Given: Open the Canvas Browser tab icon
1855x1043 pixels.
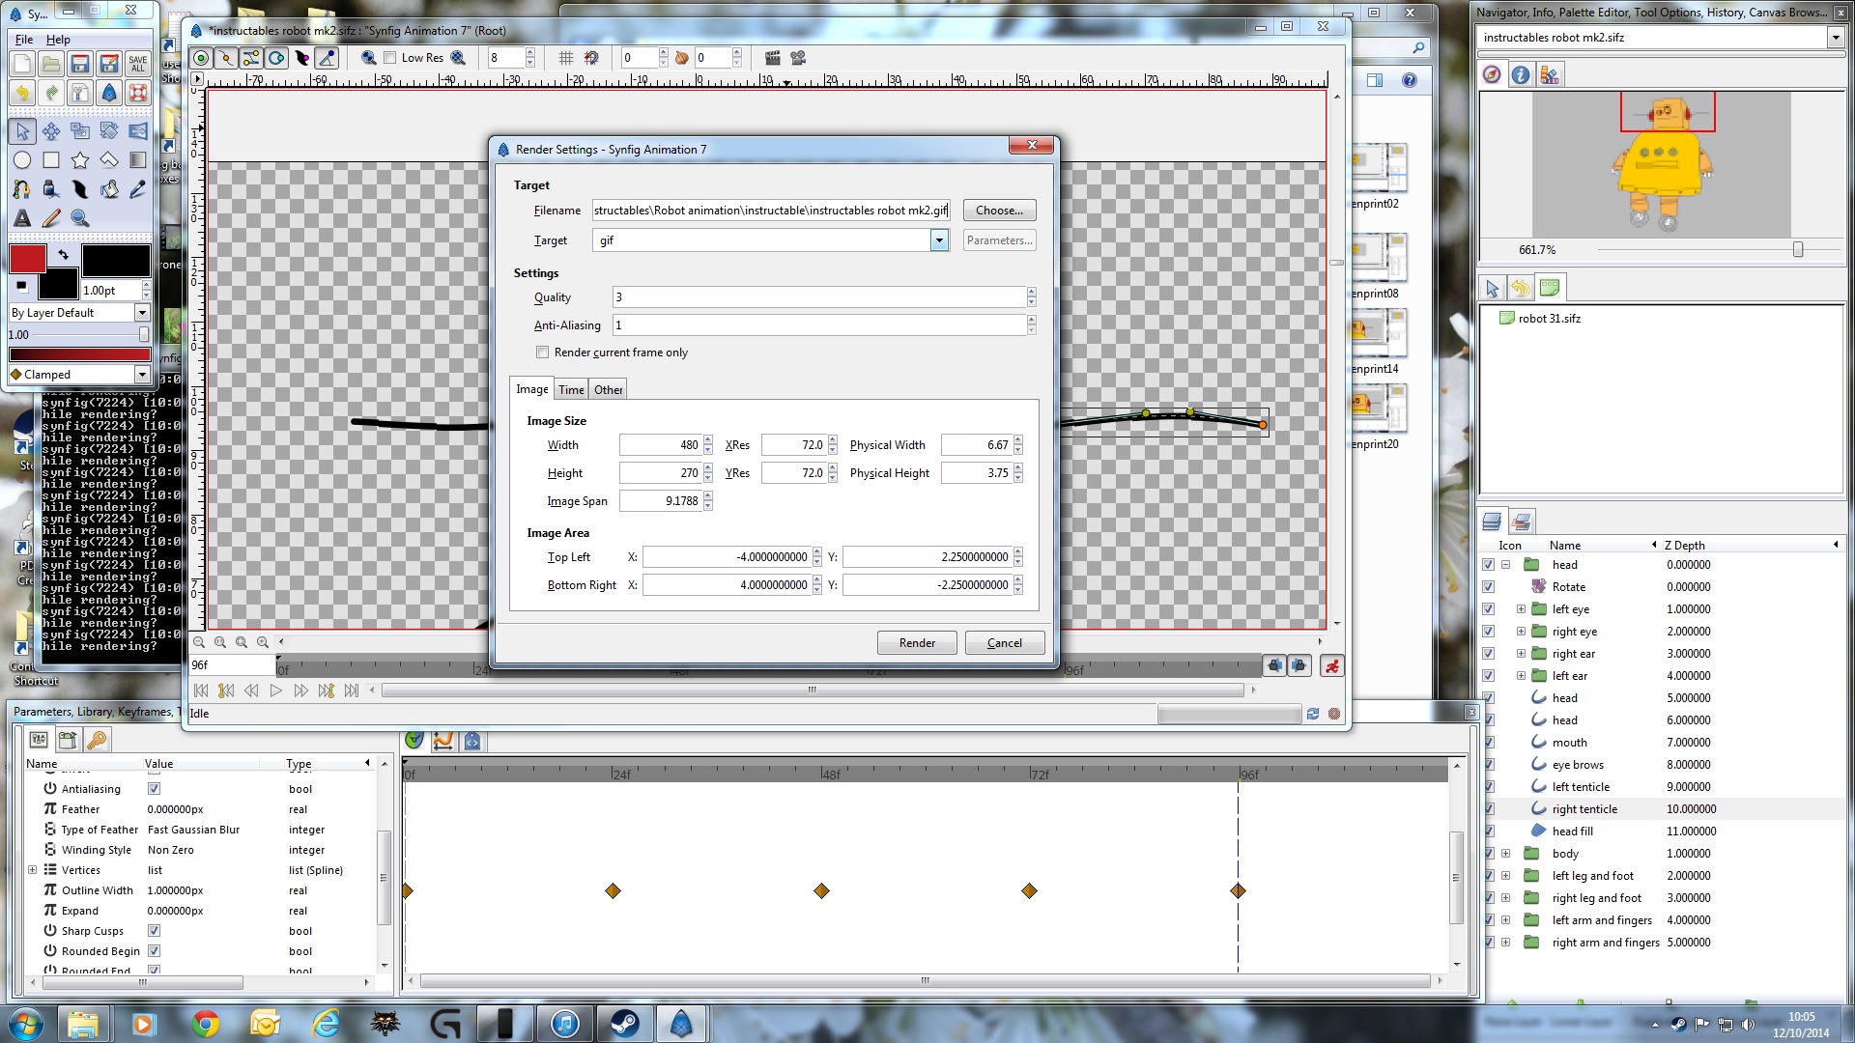Looking at the screenshot, I should 1550,288.
